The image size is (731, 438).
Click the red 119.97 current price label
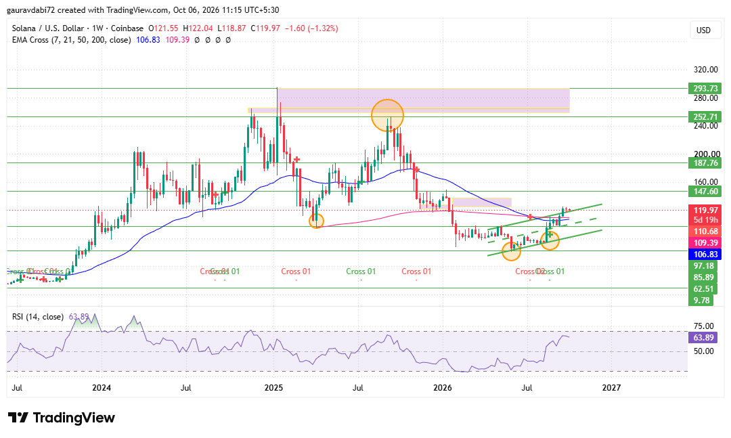(x=705, y=211)
